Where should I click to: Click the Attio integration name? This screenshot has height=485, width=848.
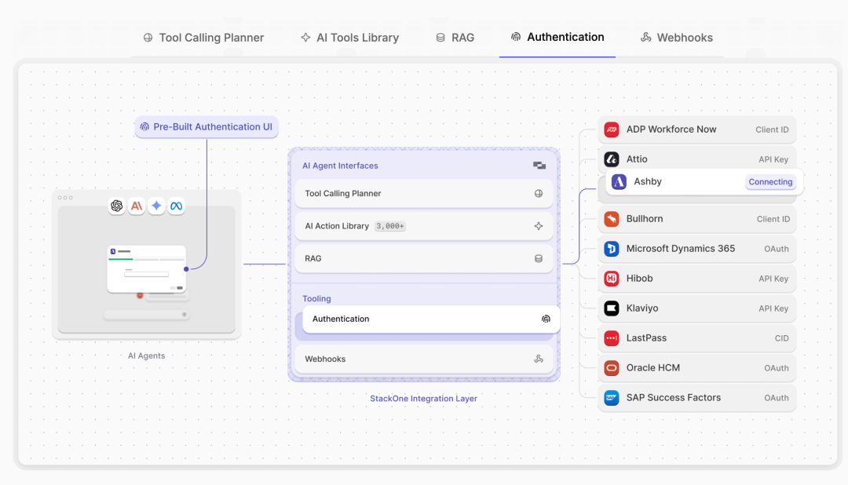click(637, 159)
